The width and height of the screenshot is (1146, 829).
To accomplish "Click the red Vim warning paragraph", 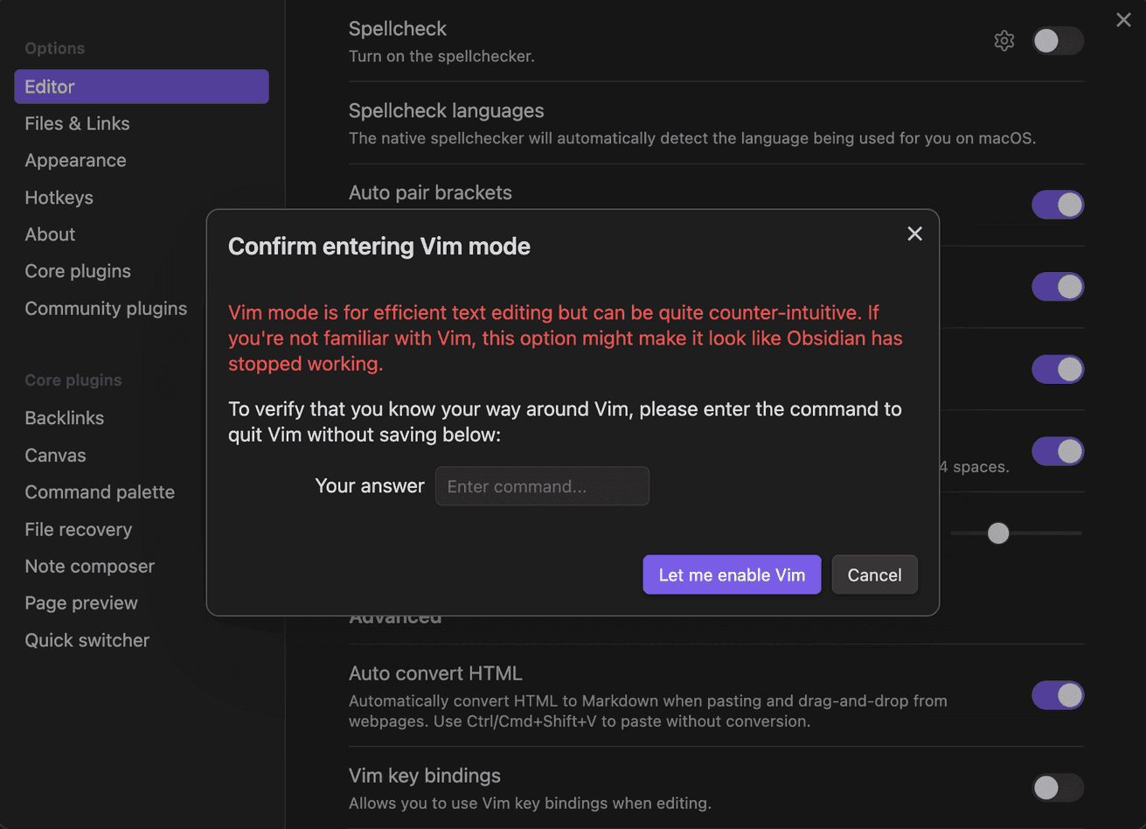I will pyautogui.click(x=566, y=338).
